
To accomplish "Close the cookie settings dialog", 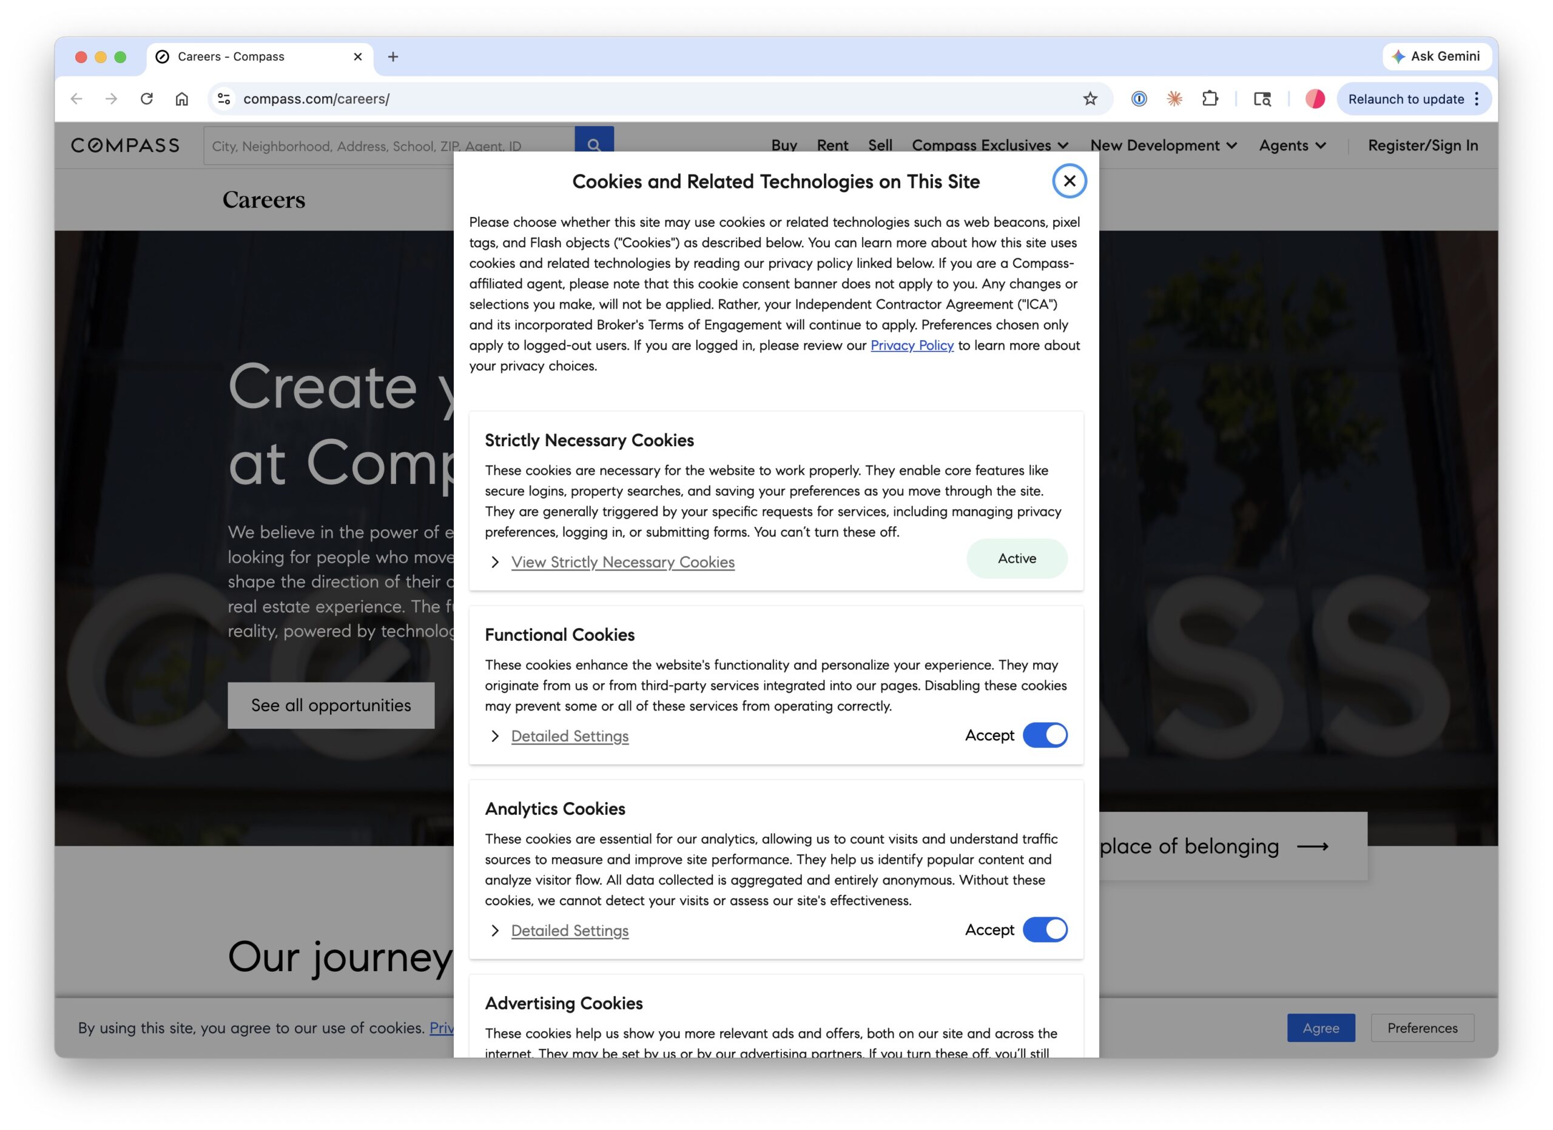I will point(1069,181).
